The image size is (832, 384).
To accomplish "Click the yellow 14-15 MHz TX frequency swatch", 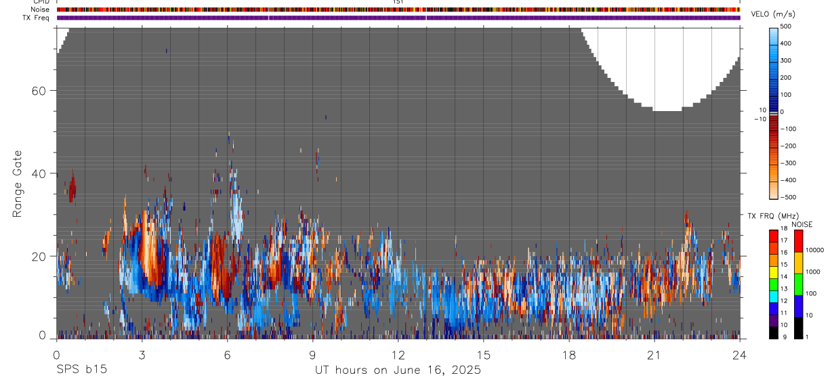I will [774, 272].
